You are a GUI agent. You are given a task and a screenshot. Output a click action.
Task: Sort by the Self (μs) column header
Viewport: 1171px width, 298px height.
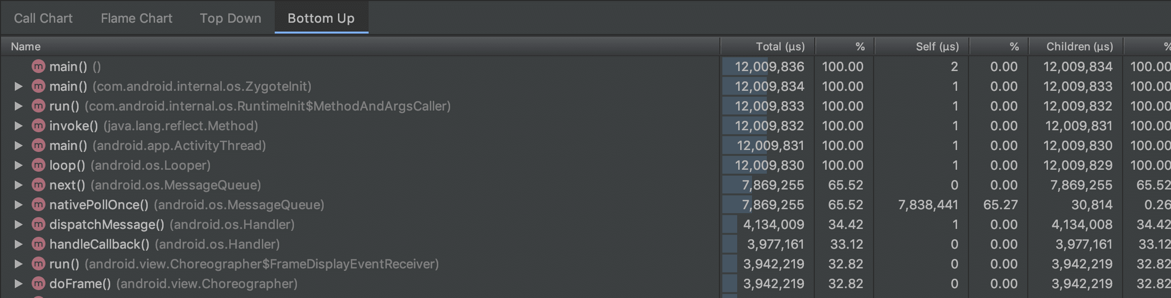[937, 46]
